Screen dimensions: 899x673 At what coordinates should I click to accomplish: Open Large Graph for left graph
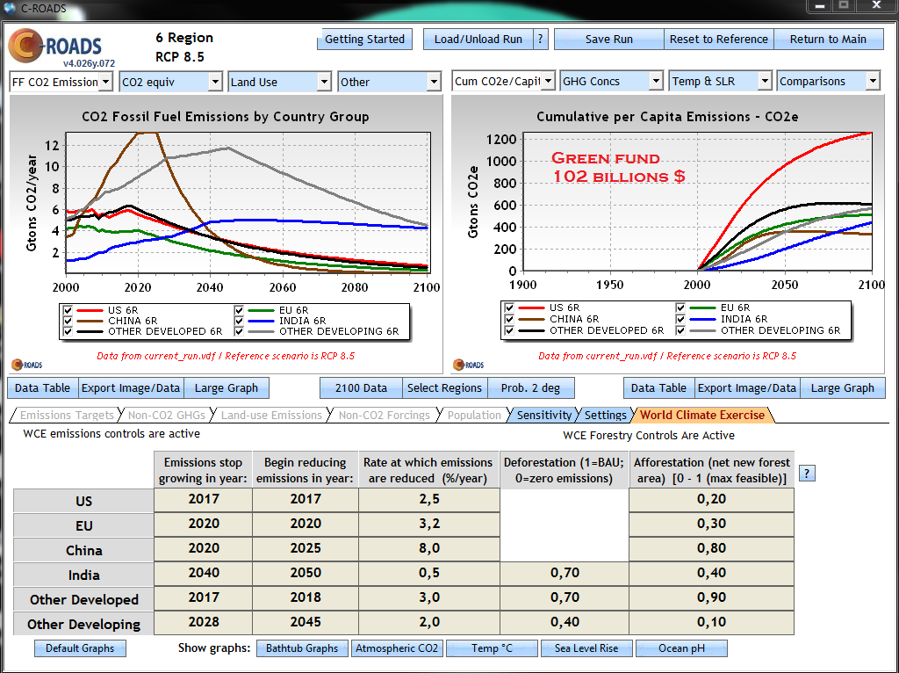[x=226, y=387]
